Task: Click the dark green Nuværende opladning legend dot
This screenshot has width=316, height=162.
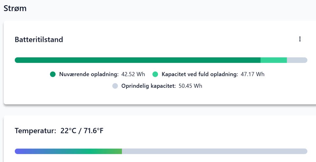Action: 53,74
